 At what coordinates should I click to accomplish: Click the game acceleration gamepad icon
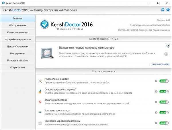click(x=40, y=123)
